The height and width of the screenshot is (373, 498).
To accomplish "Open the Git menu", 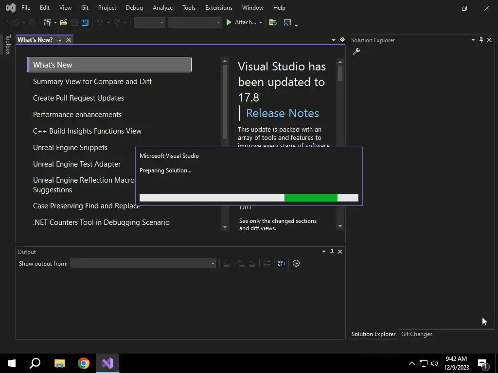I will (85, 8).
